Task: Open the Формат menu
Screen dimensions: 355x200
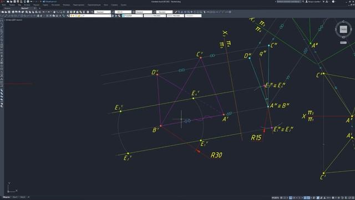Action: click(36, 5)
